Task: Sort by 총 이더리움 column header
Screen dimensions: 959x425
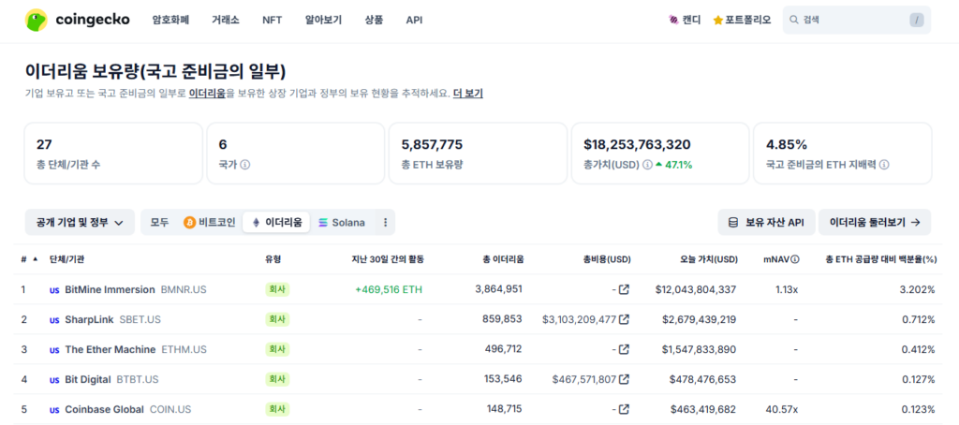Action: point(503,259)
